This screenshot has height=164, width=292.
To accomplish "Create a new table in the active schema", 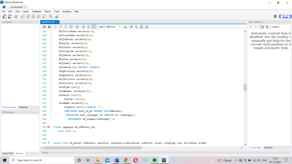I will (x=28, y=17).
